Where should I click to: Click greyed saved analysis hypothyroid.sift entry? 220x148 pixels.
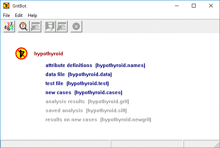(x=86, y=110)
